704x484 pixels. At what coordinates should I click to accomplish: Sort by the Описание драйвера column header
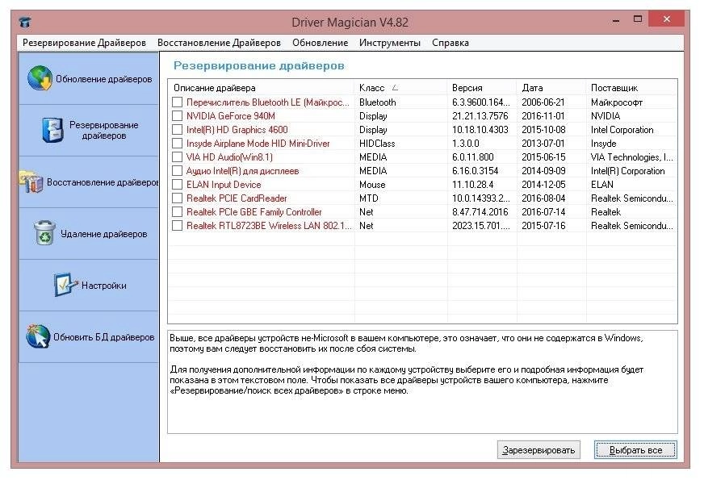pos(262,88)
